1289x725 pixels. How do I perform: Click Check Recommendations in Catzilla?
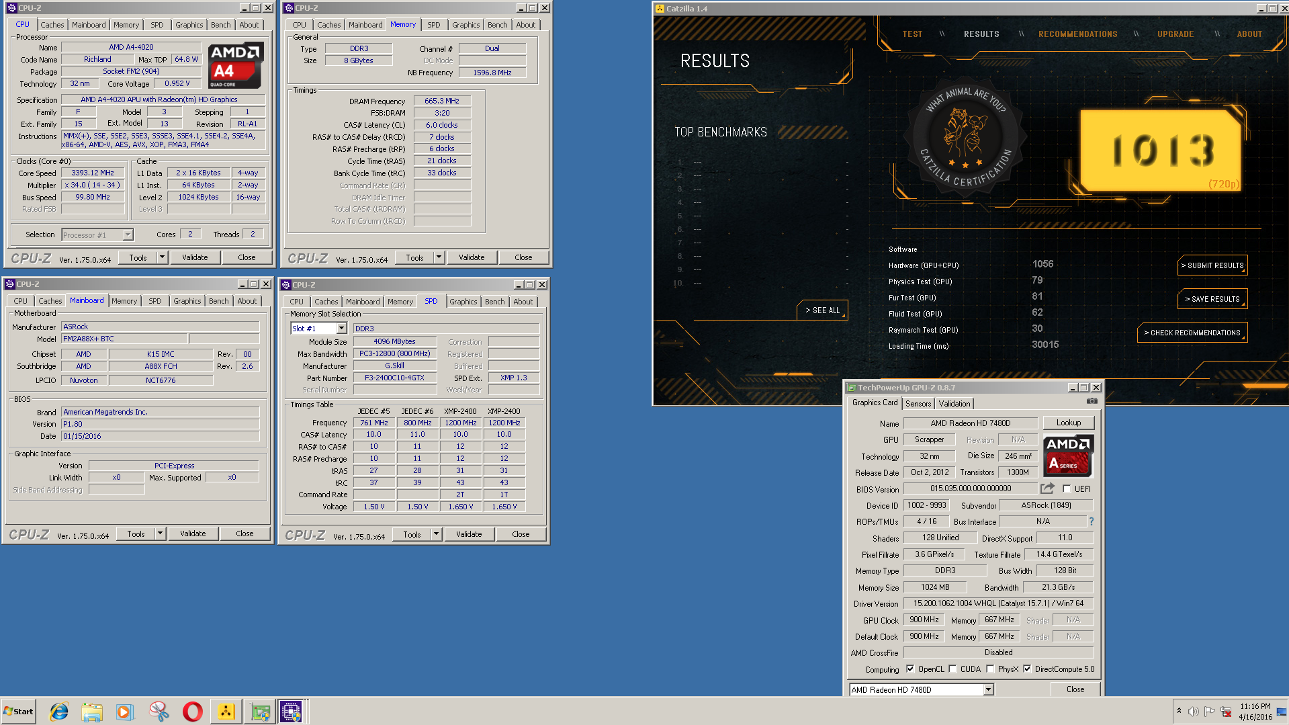click(1192, 333)
